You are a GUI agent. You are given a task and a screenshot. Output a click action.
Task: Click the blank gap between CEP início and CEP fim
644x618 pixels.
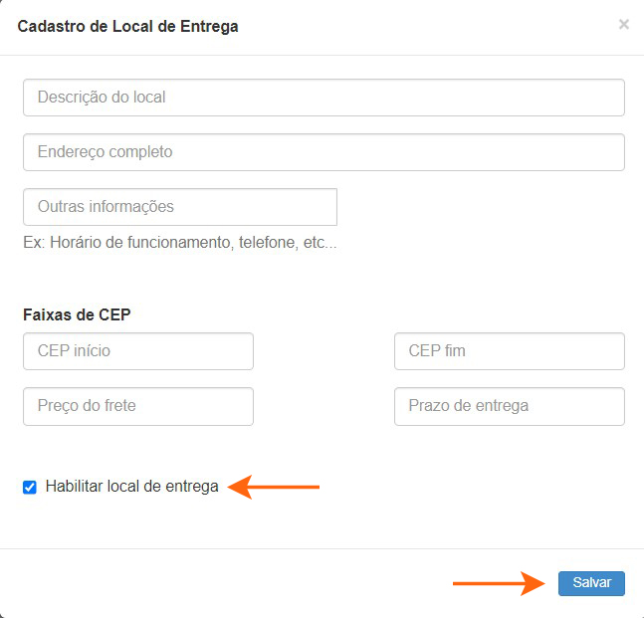(323, 351)
